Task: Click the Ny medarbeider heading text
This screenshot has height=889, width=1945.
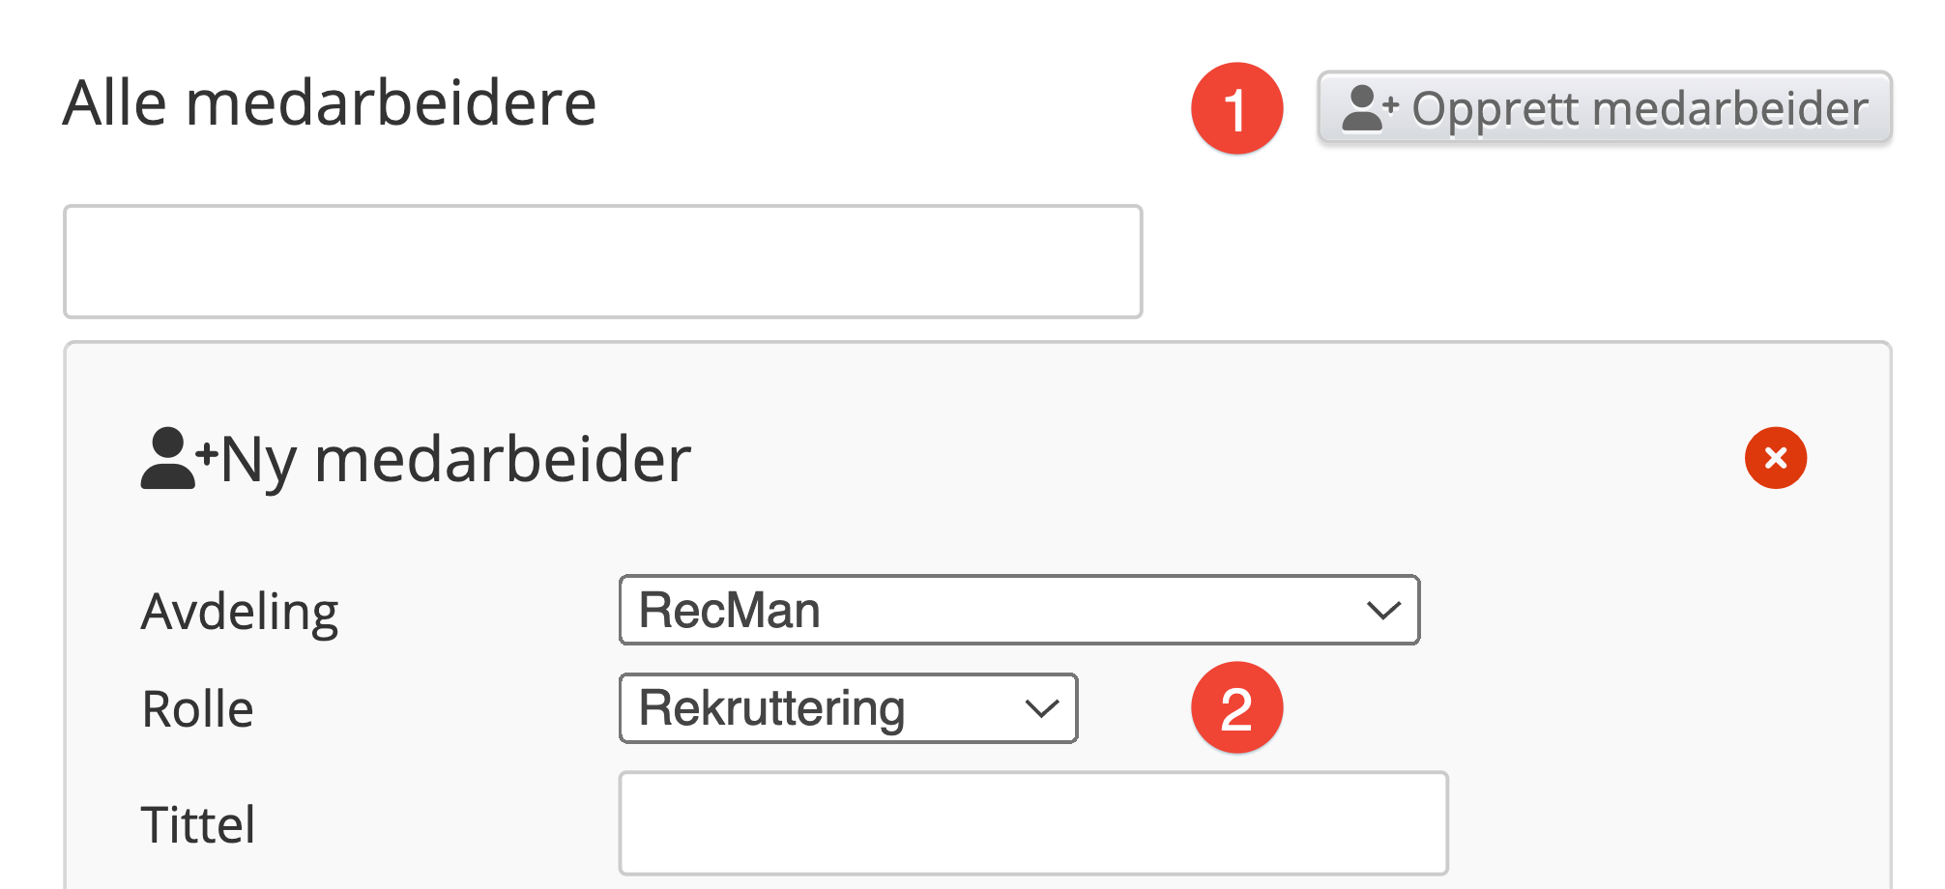Action: click(455, 459)
